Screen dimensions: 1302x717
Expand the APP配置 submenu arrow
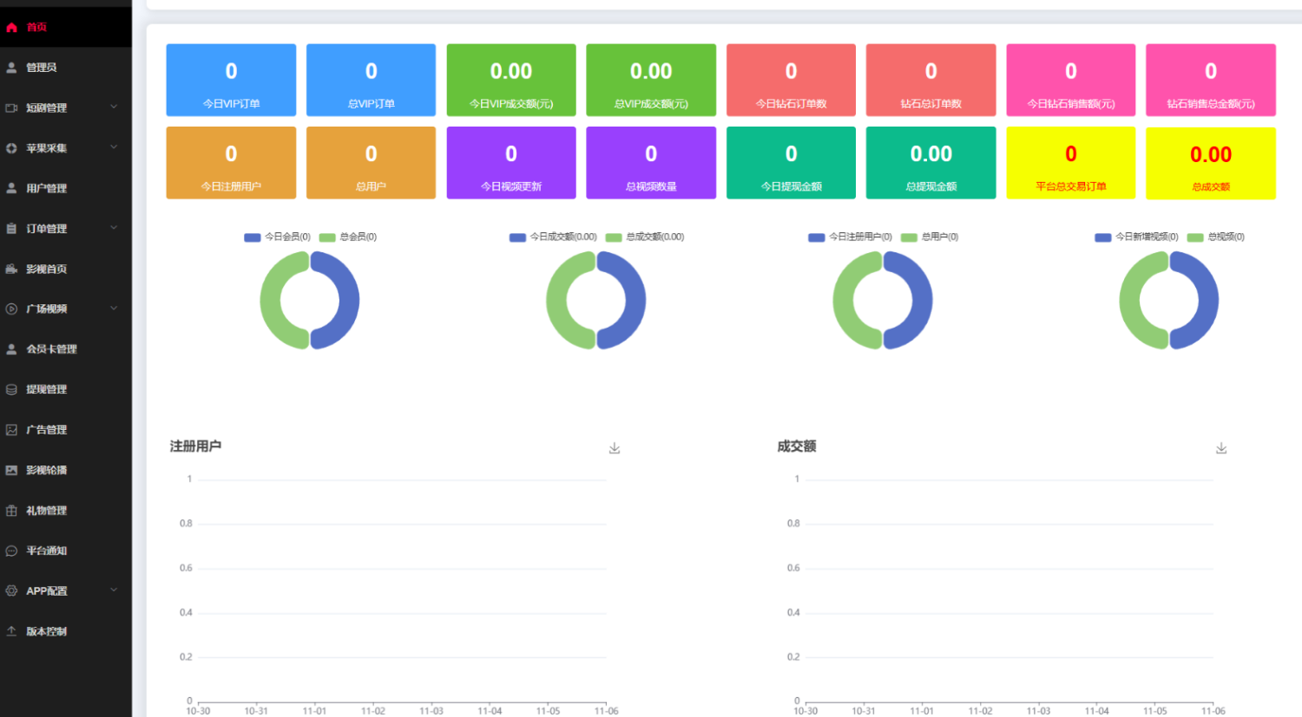[x=114, y=590]
